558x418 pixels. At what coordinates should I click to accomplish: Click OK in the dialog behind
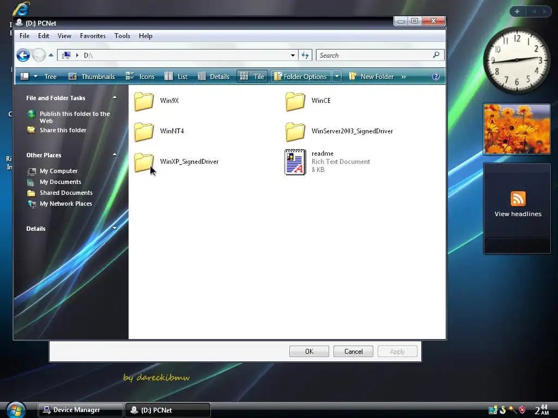click(310, 352)
